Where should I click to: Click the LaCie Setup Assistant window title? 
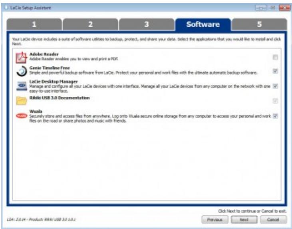[30, 8]
